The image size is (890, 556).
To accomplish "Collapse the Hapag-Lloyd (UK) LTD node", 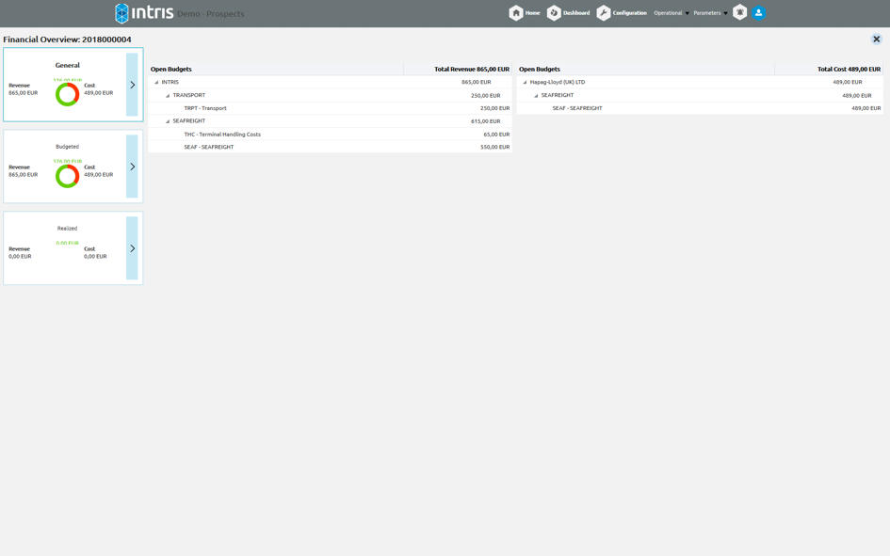I will (525, 83).
